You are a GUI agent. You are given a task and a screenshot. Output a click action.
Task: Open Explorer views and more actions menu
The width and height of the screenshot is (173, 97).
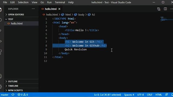(x=33, y=9)
